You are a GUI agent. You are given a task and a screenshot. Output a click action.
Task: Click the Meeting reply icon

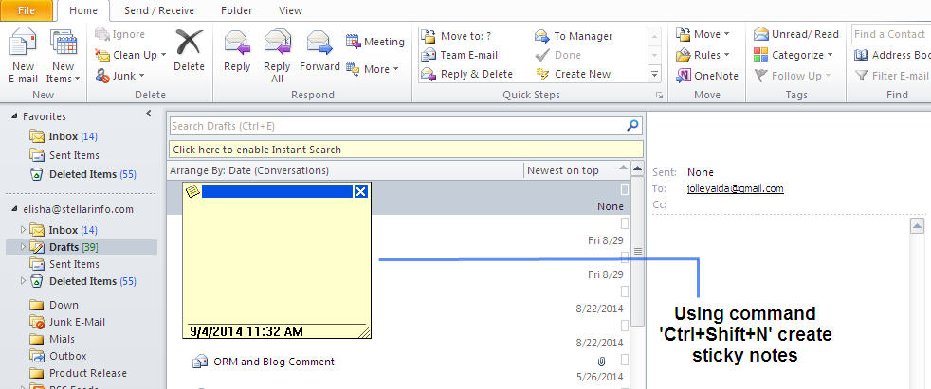[374, 42]
